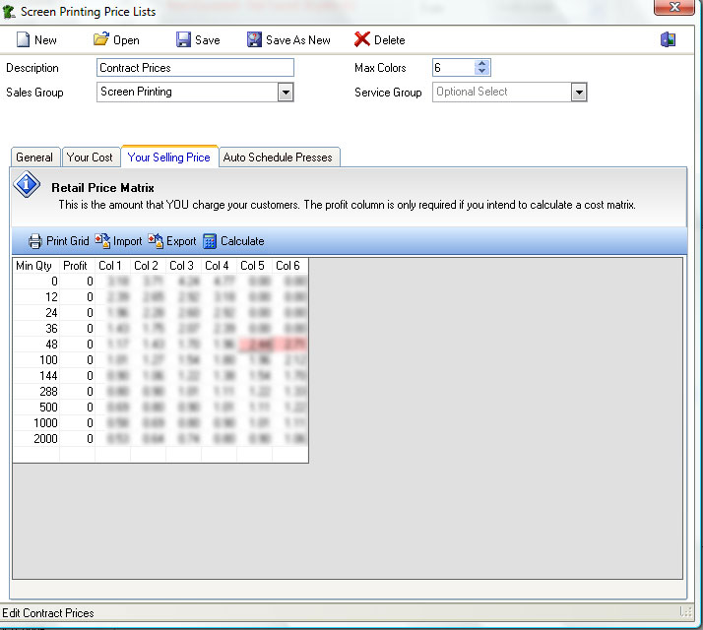Click Save As New icon

pyautogui.click(x=255, y=40)
